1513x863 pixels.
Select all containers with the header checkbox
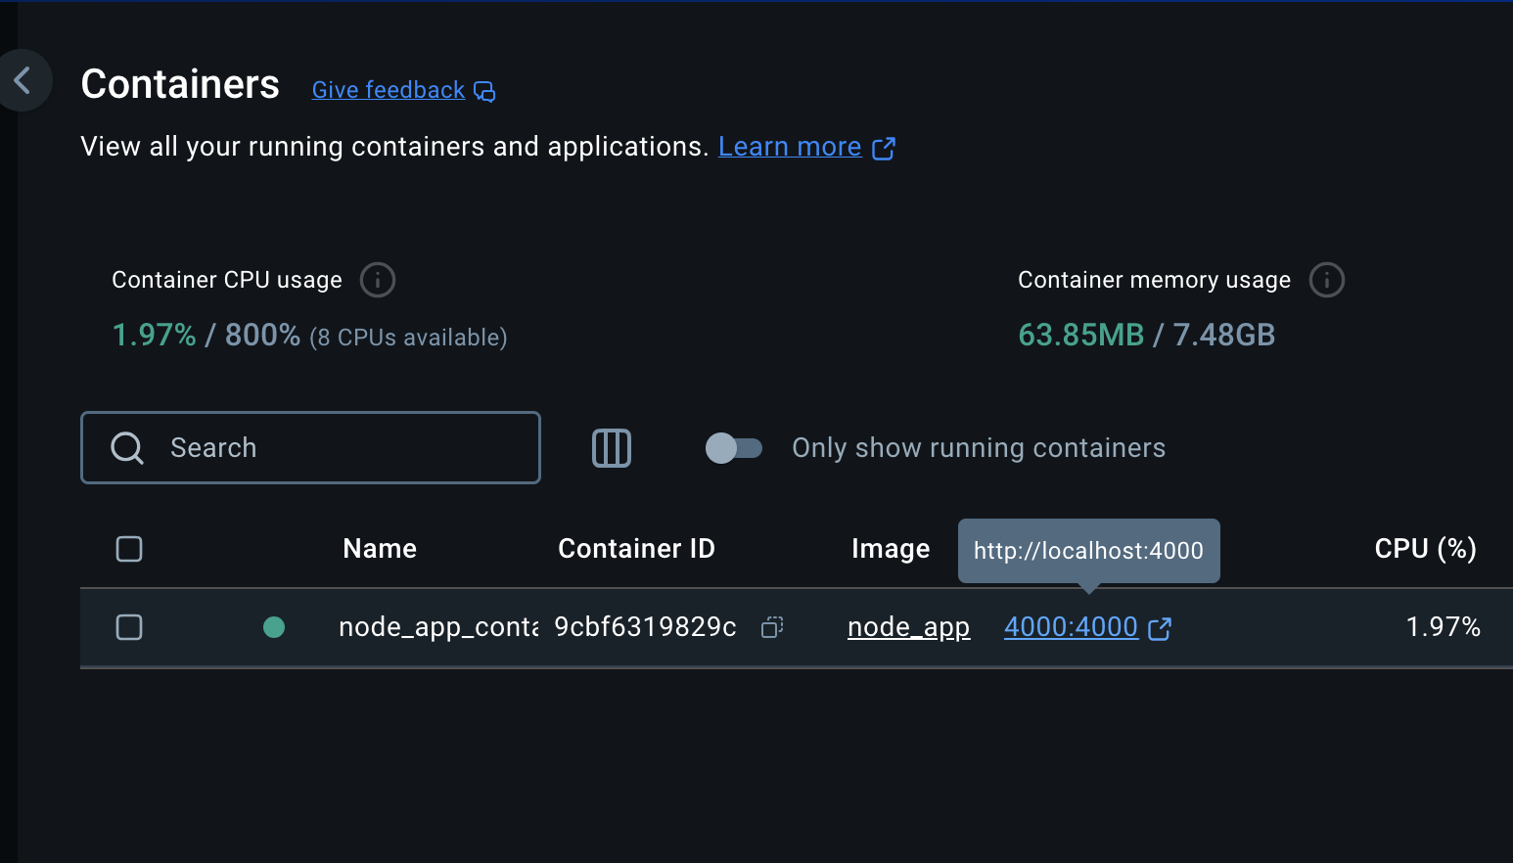click(128, 549)
